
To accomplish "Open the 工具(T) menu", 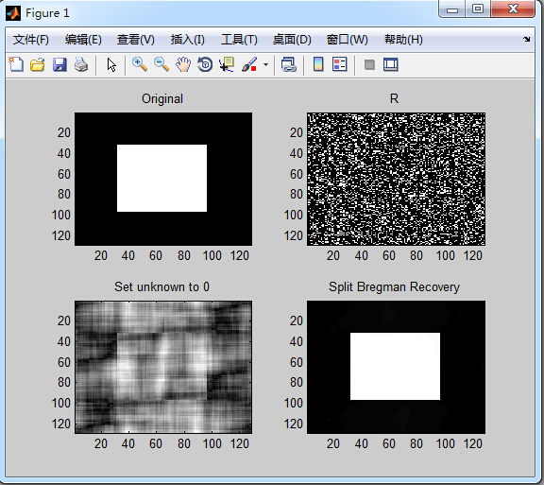I will (239, 40).
